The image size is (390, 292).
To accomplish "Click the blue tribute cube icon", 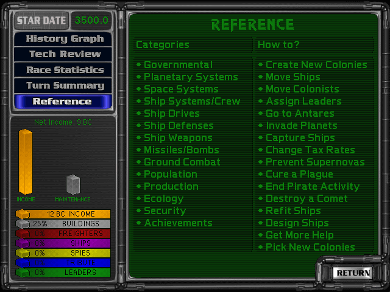I will coord(23,262).
